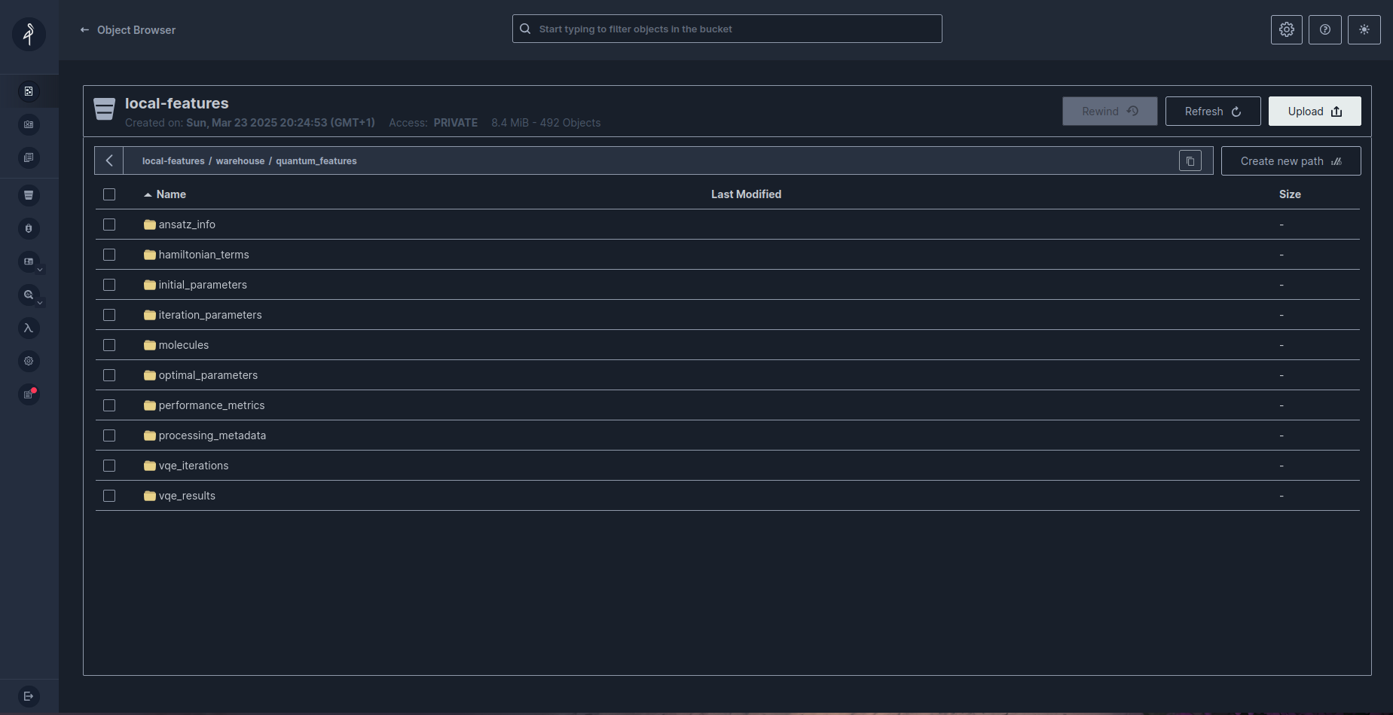The image size is (1393, 715).
Task: Click the Buckets sidebar icon
Action: [29, 195]
